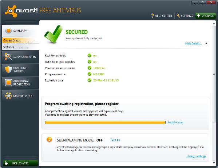This screenshot has height=168, width=218.
Task: Turn on Silent/Gaming mode
Action: click(115, 140)
